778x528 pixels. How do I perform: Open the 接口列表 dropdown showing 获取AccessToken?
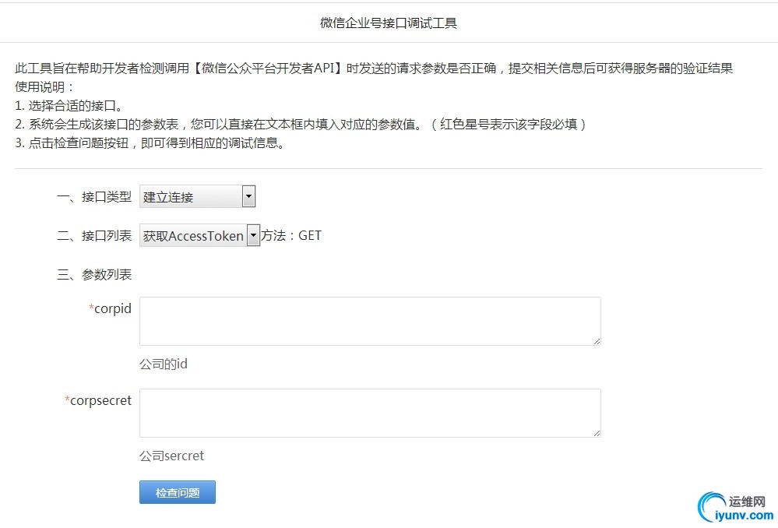click(199, 235)
